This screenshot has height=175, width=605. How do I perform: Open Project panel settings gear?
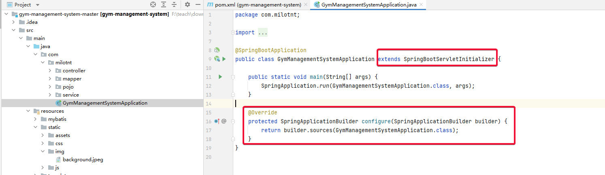pyautogui.click(x=187, y=5)
